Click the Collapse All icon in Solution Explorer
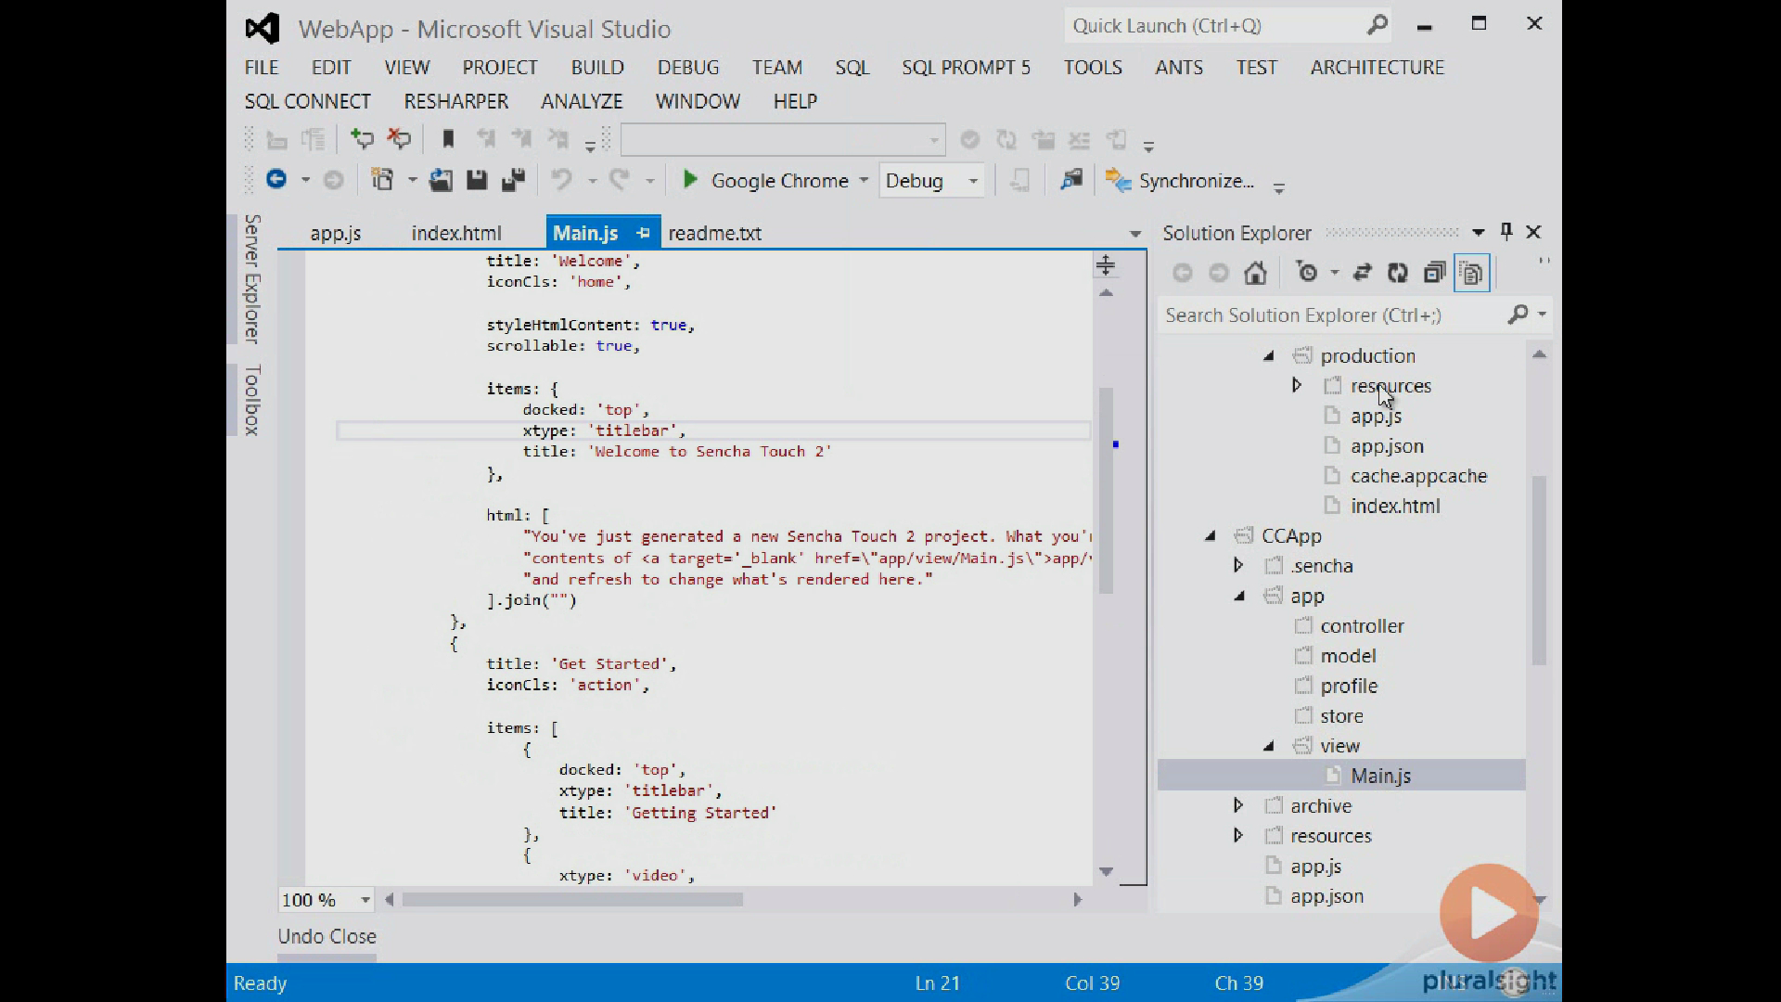The width and height of the screenshot is (1781, 1002). click(1434, 273)
